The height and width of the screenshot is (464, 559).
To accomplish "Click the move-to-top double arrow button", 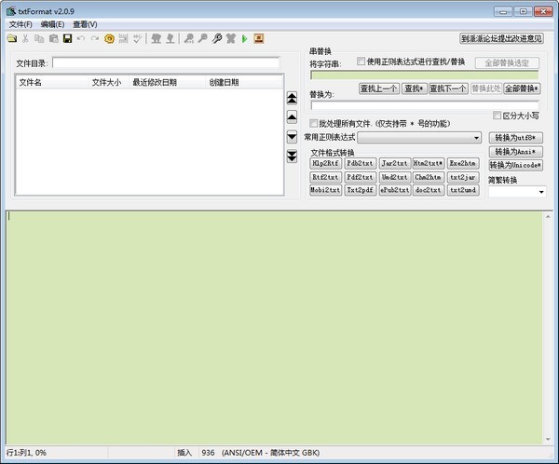I will 292,97.
